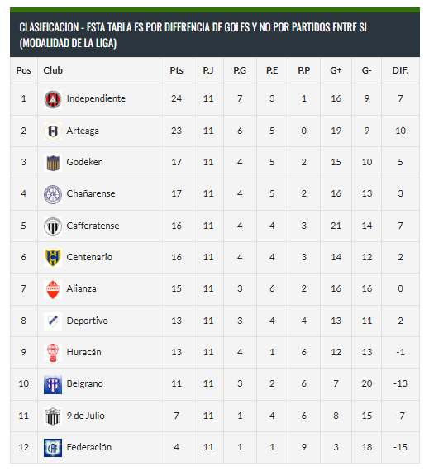Click the Alianza red crest

(53, 289)
